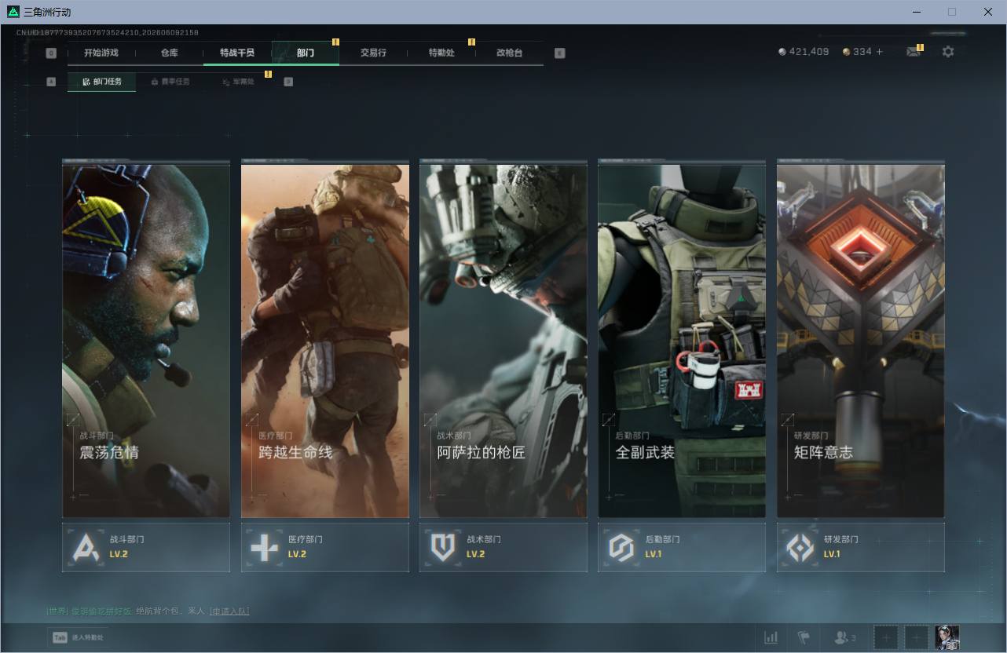
Task: Click the silver coin icon beside 421,409
Action: pyautogui.click(x=782, y=52)
